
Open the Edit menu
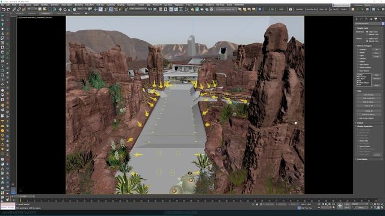8,5
